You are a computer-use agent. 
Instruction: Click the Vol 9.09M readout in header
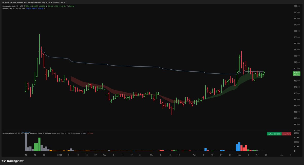[x=70, y=6]
